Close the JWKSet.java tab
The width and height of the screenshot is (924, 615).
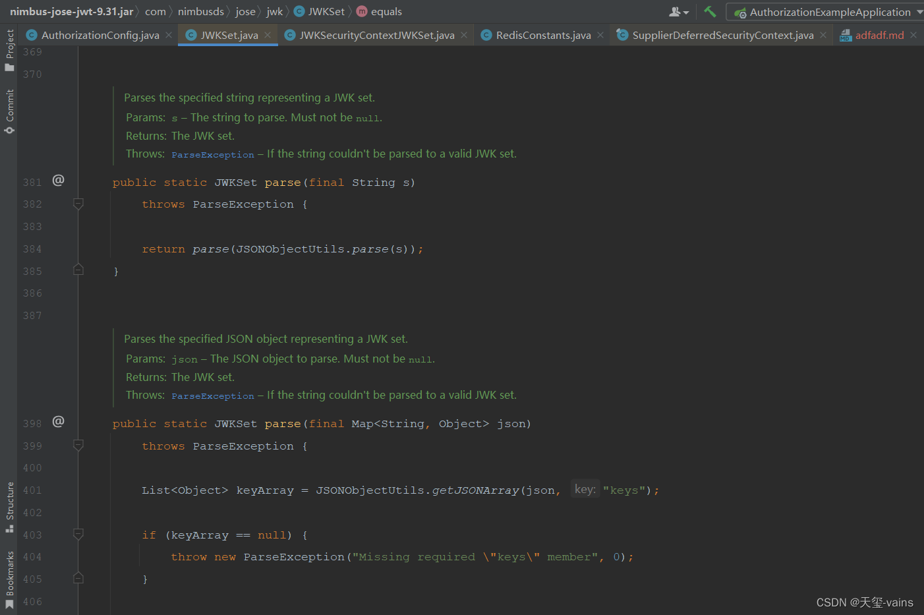pos(268,35)
